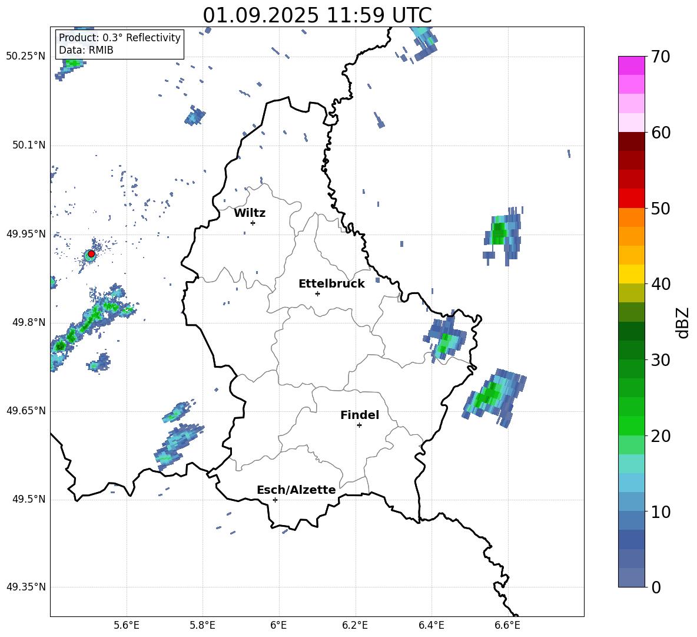Click the colorbar label 30
This screenshot has height=637, width=697.
coord(661,360)
